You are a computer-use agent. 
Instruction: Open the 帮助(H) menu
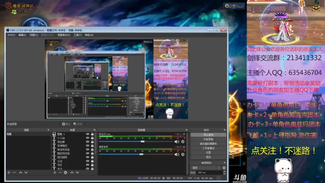click(x=89, y=35)
